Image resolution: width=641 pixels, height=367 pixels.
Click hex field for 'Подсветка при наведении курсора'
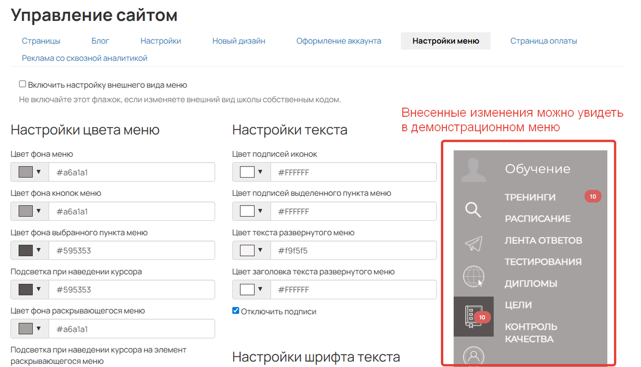tap(131, 290)
